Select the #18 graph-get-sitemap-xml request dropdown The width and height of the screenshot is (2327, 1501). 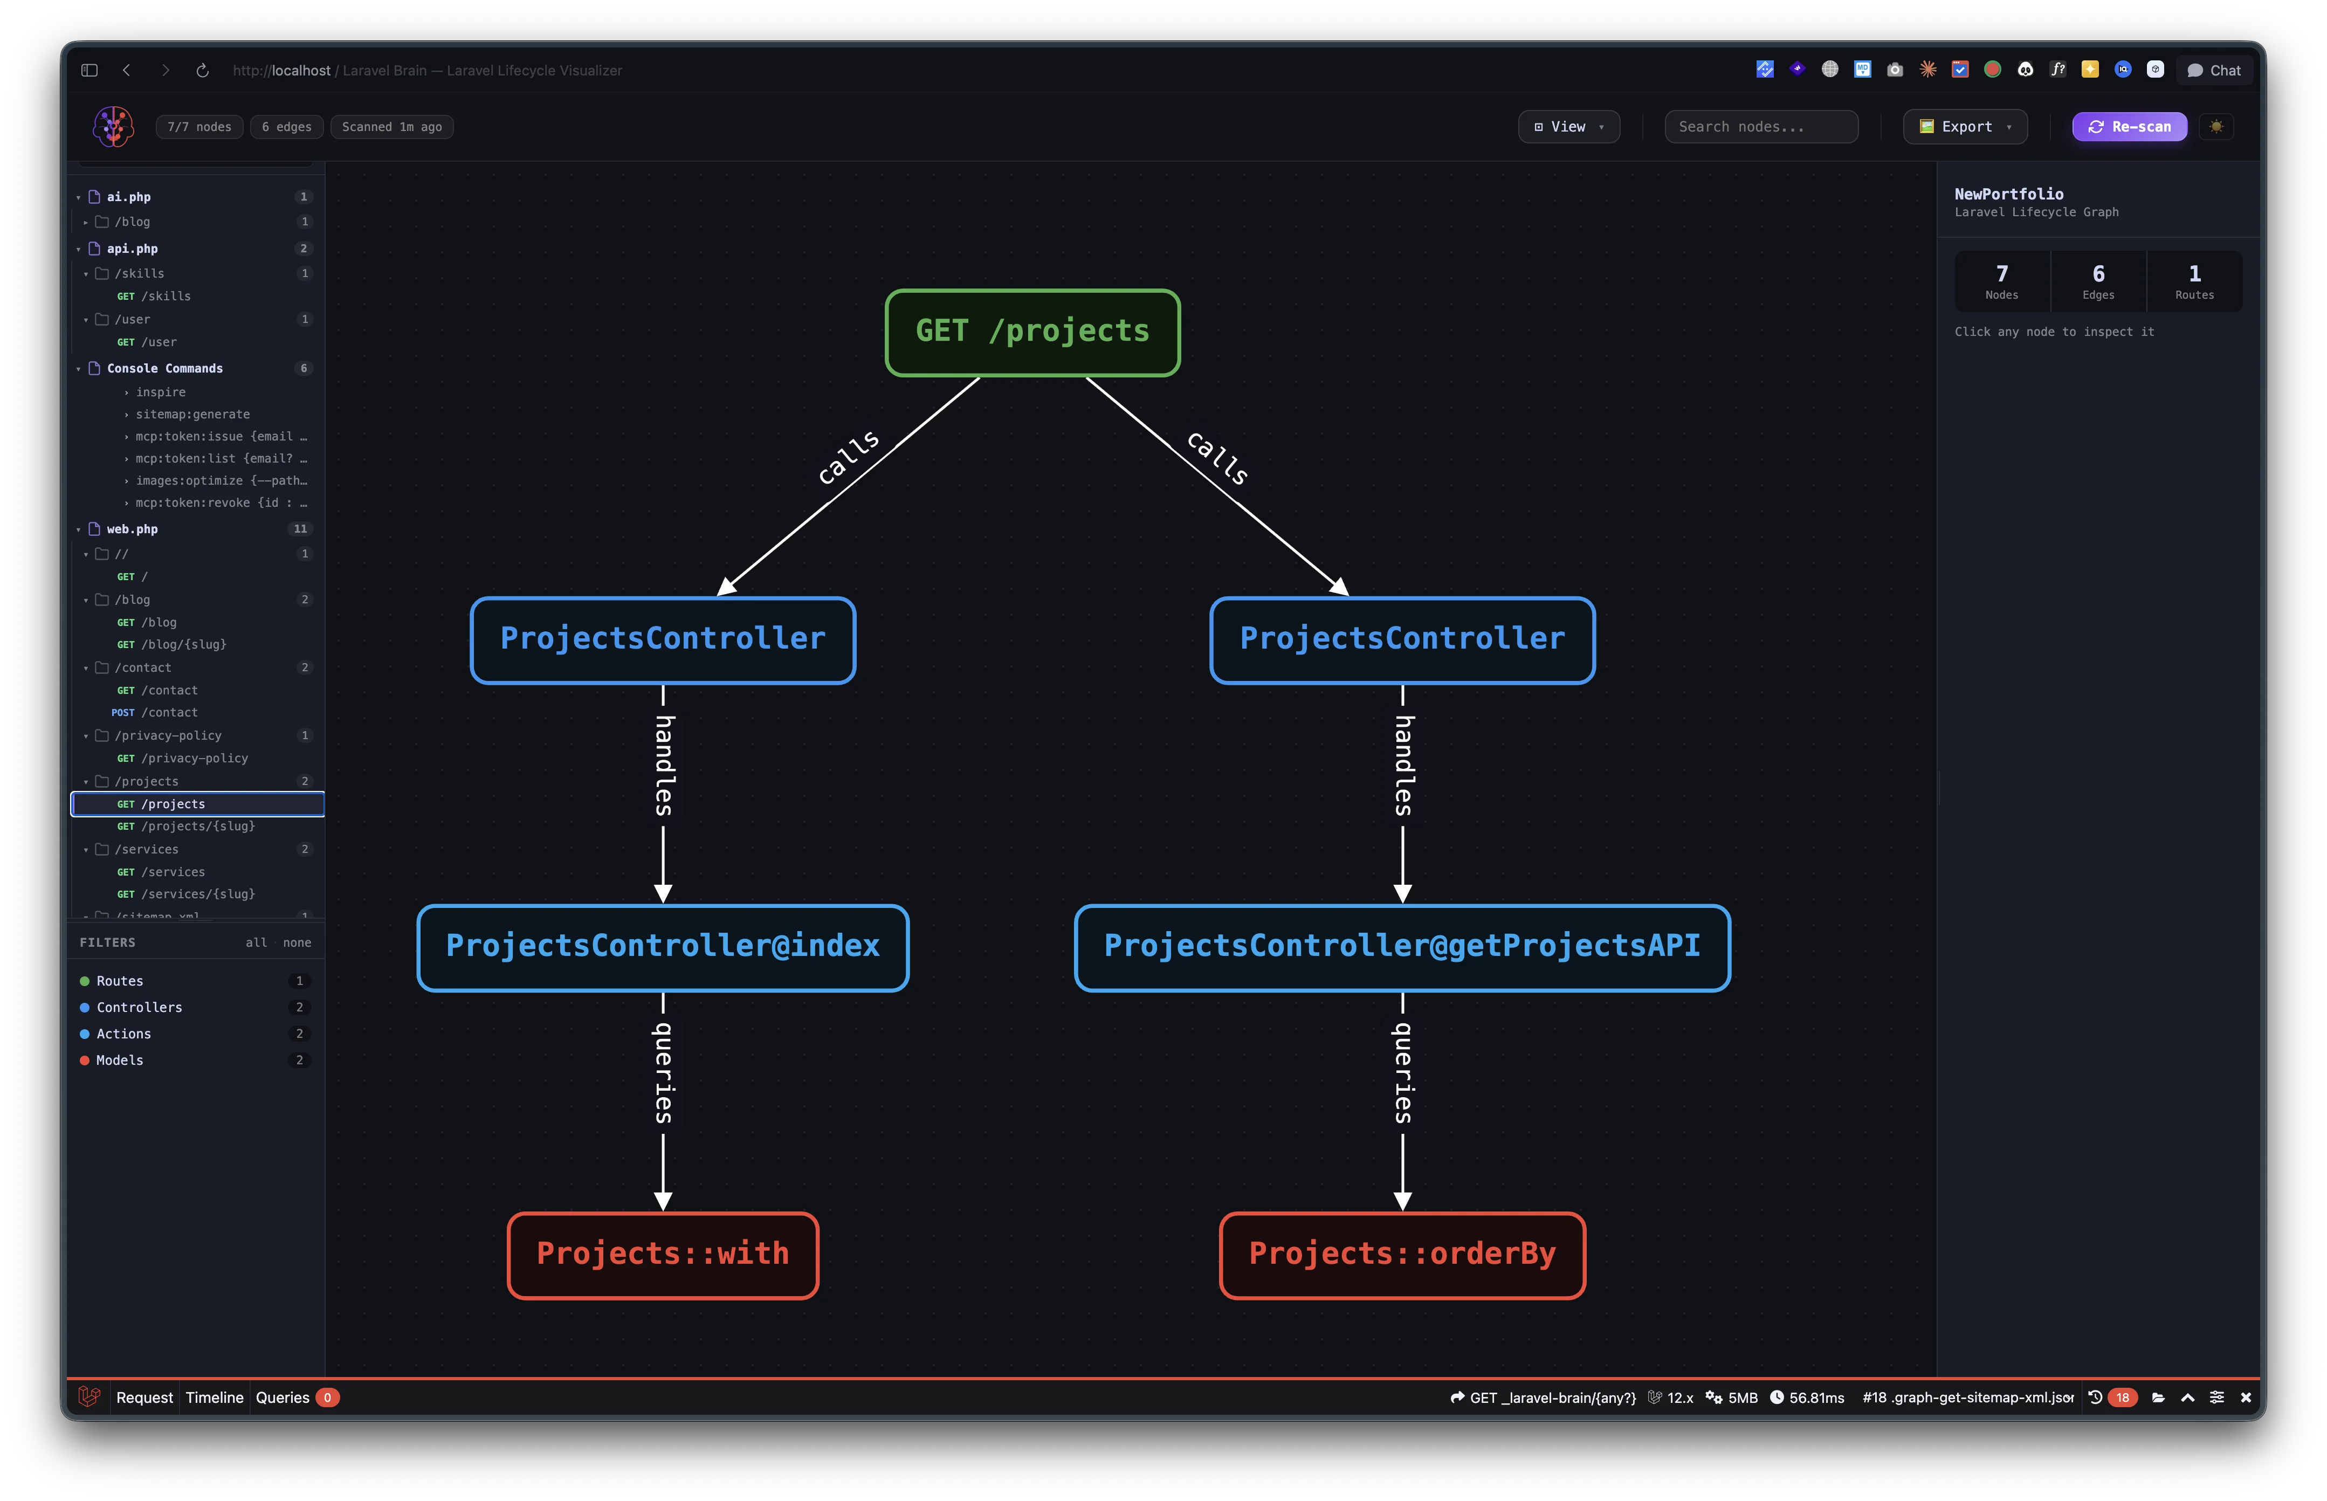point(1967,1397)
